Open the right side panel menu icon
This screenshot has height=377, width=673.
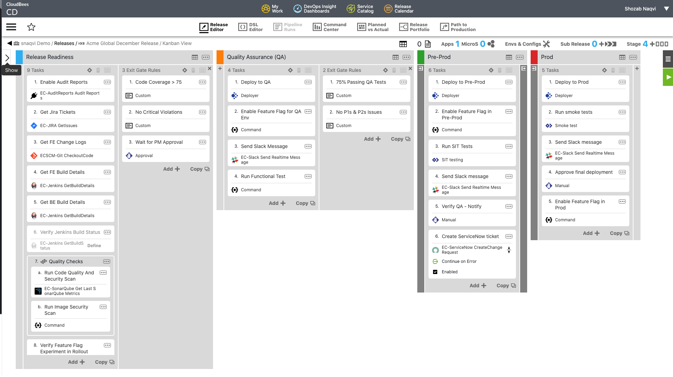(x=668, y=59)
